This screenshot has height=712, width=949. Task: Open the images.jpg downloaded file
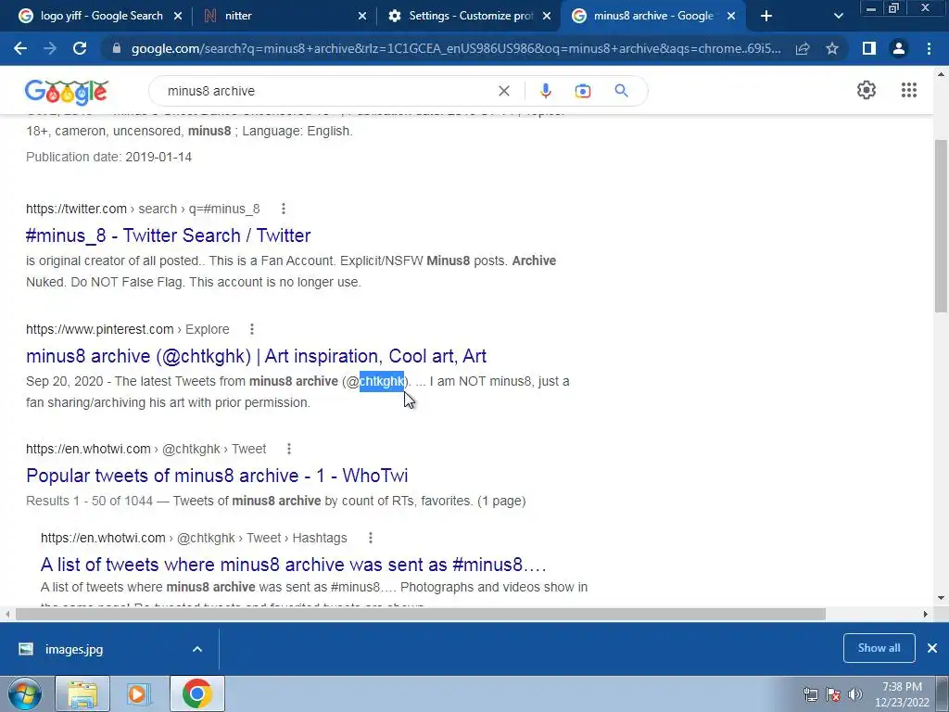(x=74, y=650)
